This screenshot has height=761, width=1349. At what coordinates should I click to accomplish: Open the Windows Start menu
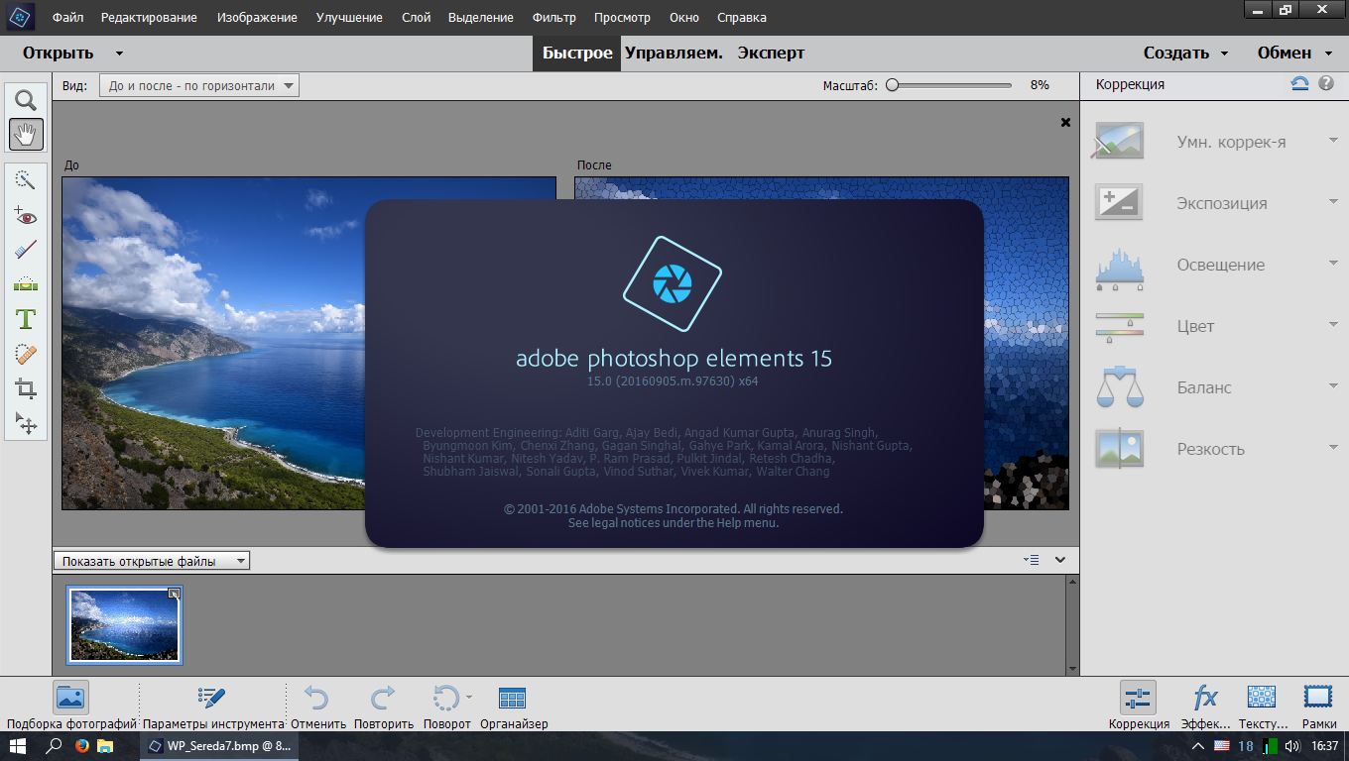18,745
